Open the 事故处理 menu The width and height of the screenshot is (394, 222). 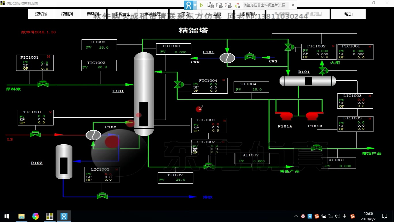pos(153,14)
